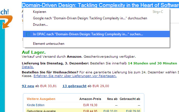
Task: Open the 13 gebraucht offers link
Action: pyautogui.click(x=74, y=86)
